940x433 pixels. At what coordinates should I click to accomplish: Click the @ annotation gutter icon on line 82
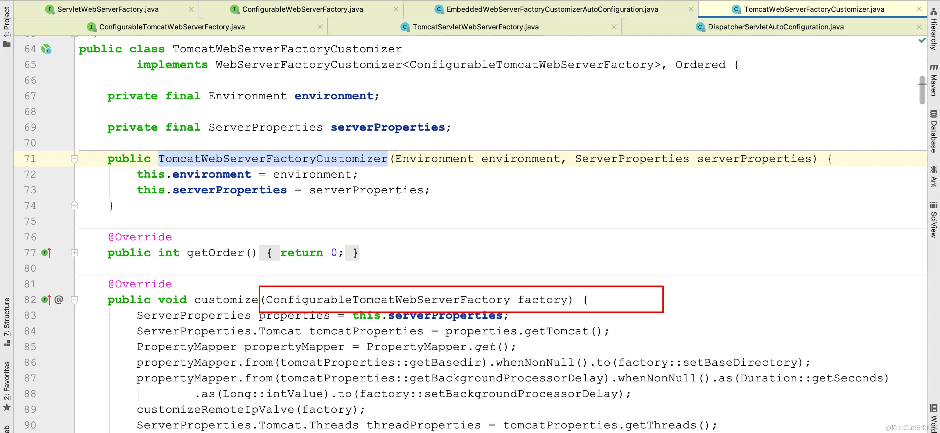(x=59, y=299)
